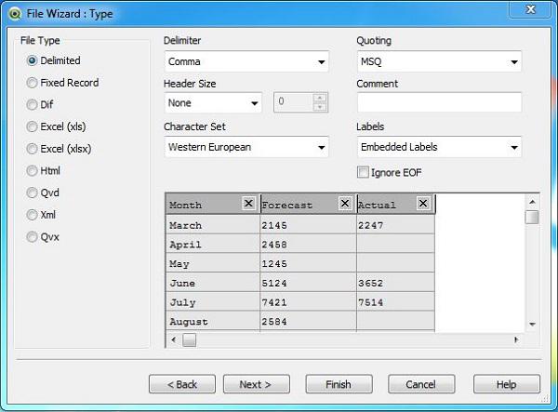Click the preview table's up scroll arrow
558x412 pixels.
coord(532,202)
